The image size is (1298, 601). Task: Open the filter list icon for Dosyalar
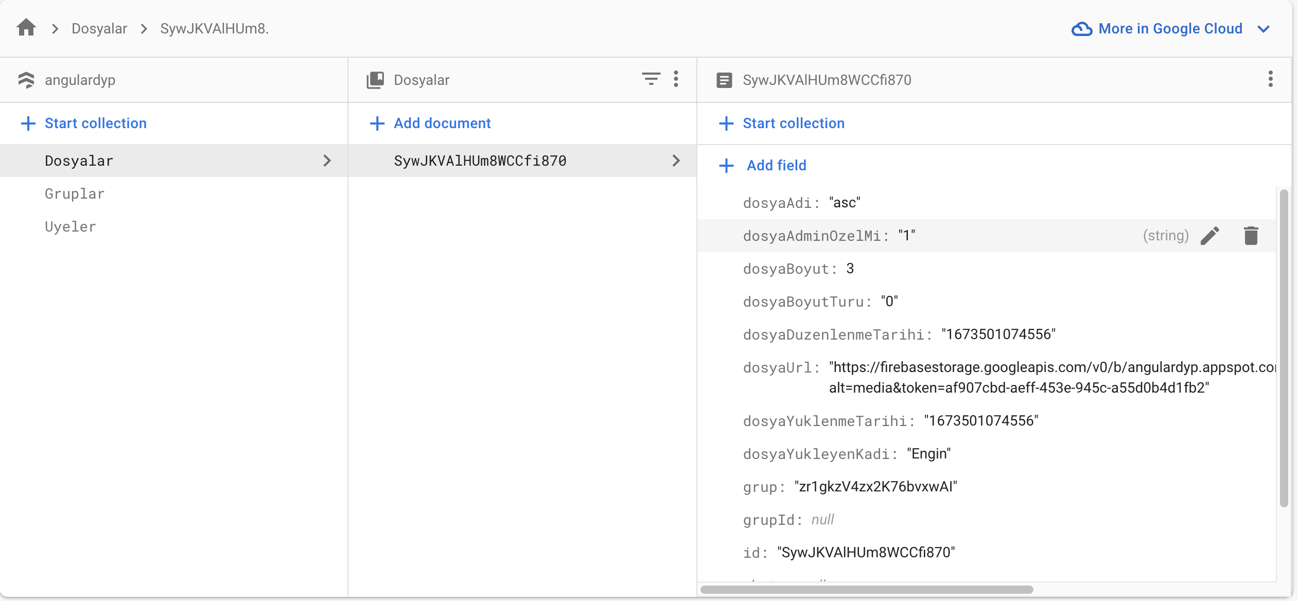651,79
